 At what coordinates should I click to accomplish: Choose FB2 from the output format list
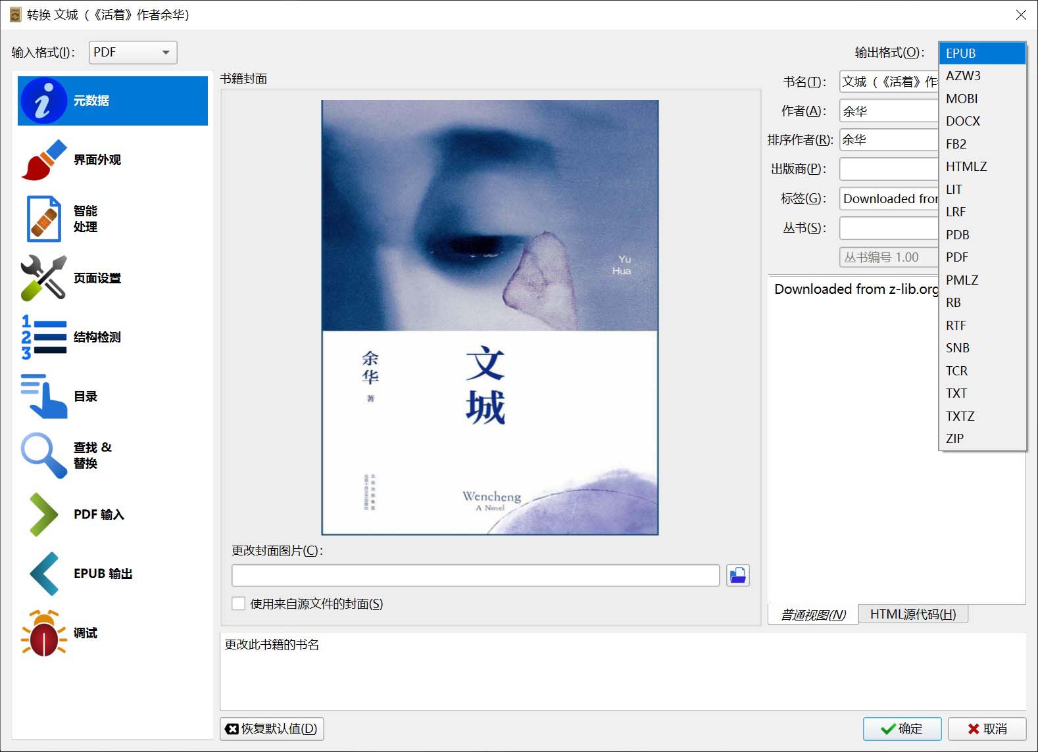[983, 144]
